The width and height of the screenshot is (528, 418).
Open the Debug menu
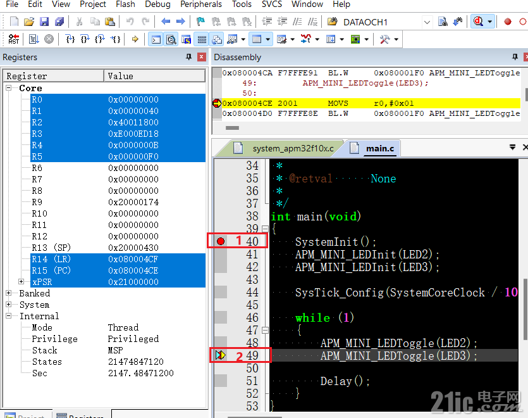click(x=157, y=4)
